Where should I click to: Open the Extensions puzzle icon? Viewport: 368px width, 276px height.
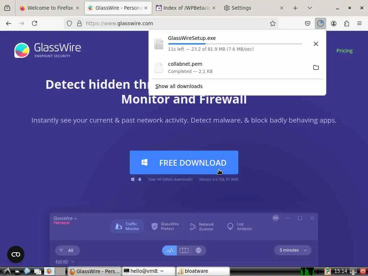346,23
